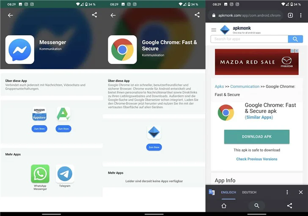Select the ENGLISCH language tab
Viewport: 308px width, 216px height.
(x=228, y=192)
